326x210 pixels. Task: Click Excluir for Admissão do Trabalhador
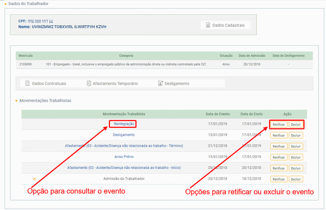(296, 179)
